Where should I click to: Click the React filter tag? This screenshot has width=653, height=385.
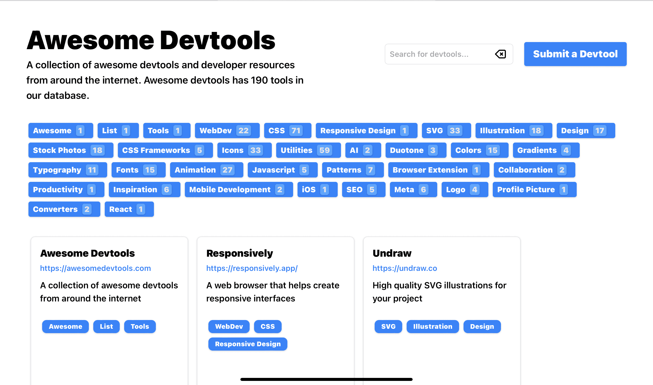(129, 209)
